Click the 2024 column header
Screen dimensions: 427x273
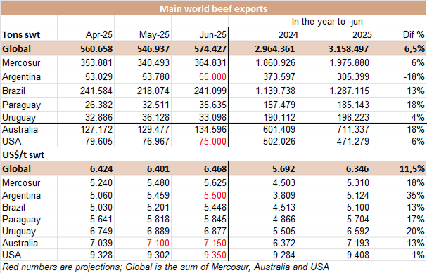point(288,35)
